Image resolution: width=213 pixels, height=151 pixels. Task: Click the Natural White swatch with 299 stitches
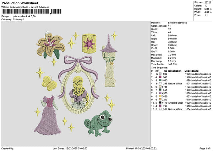(160, 83)
